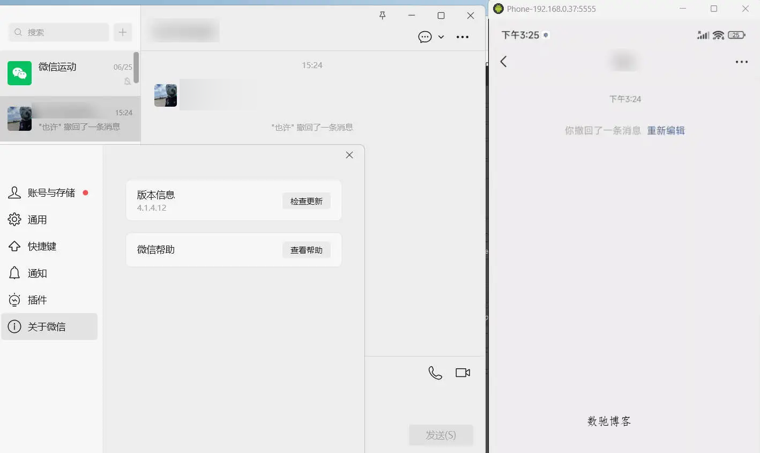Image resolution: width=760 pixels, height=453 pixels.
Task: Select the chat with recalled message
Action: 70,119
